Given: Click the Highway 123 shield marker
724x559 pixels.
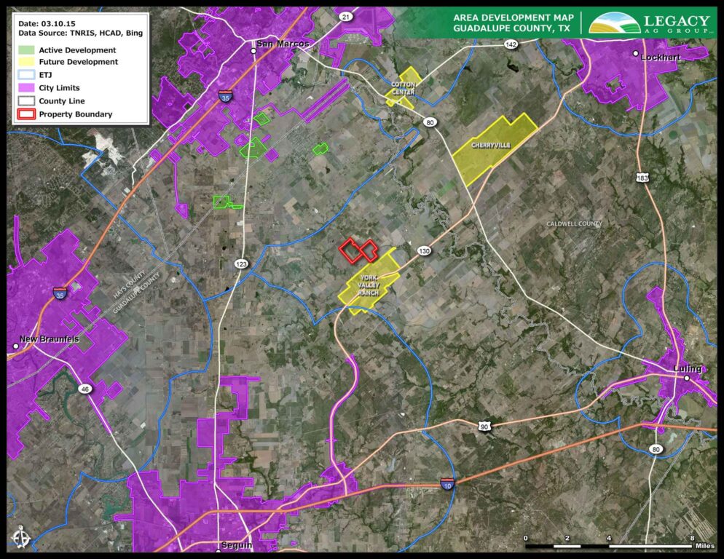Looking at the screenshot, I should [241, 264].
